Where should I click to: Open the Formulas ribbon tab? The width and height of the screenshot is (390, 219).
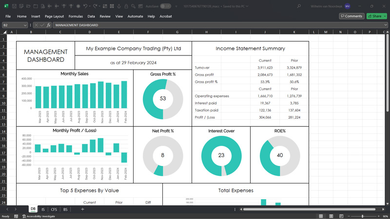(76, 16)
